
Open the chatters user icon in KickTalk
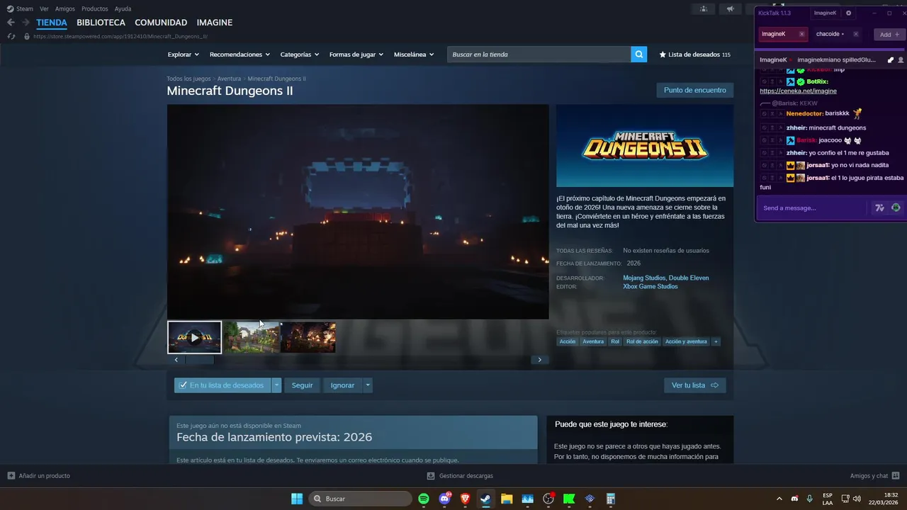(x=901, y=60)
